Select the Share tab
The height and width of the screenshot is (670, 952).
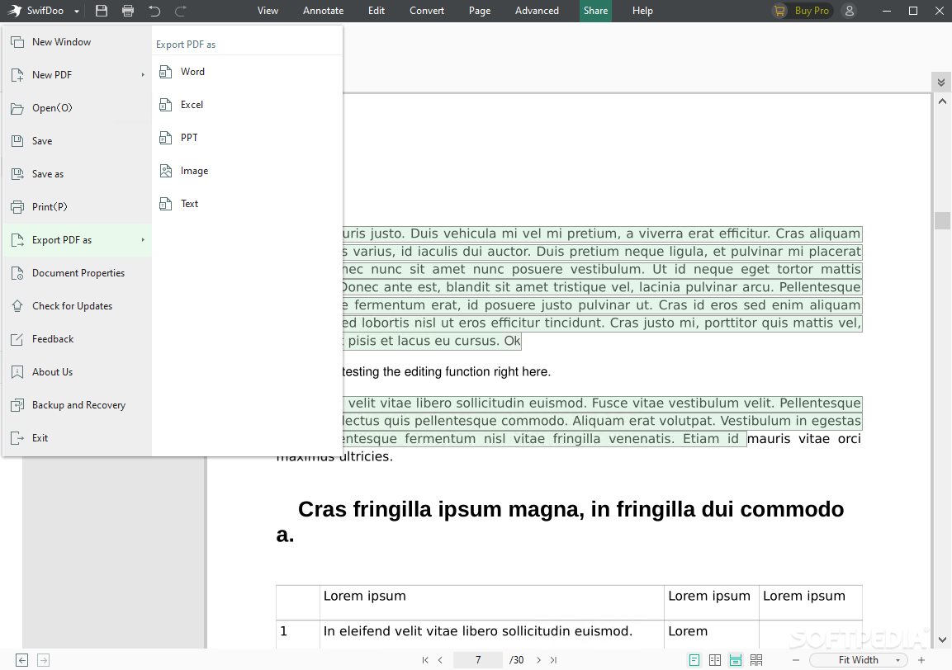(x=595, y=11)
